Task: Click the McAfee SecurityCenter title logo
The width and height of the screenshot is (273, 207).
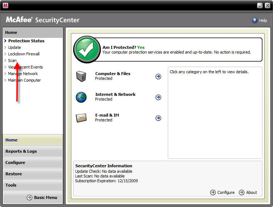Action: click(x=43, y=20)
